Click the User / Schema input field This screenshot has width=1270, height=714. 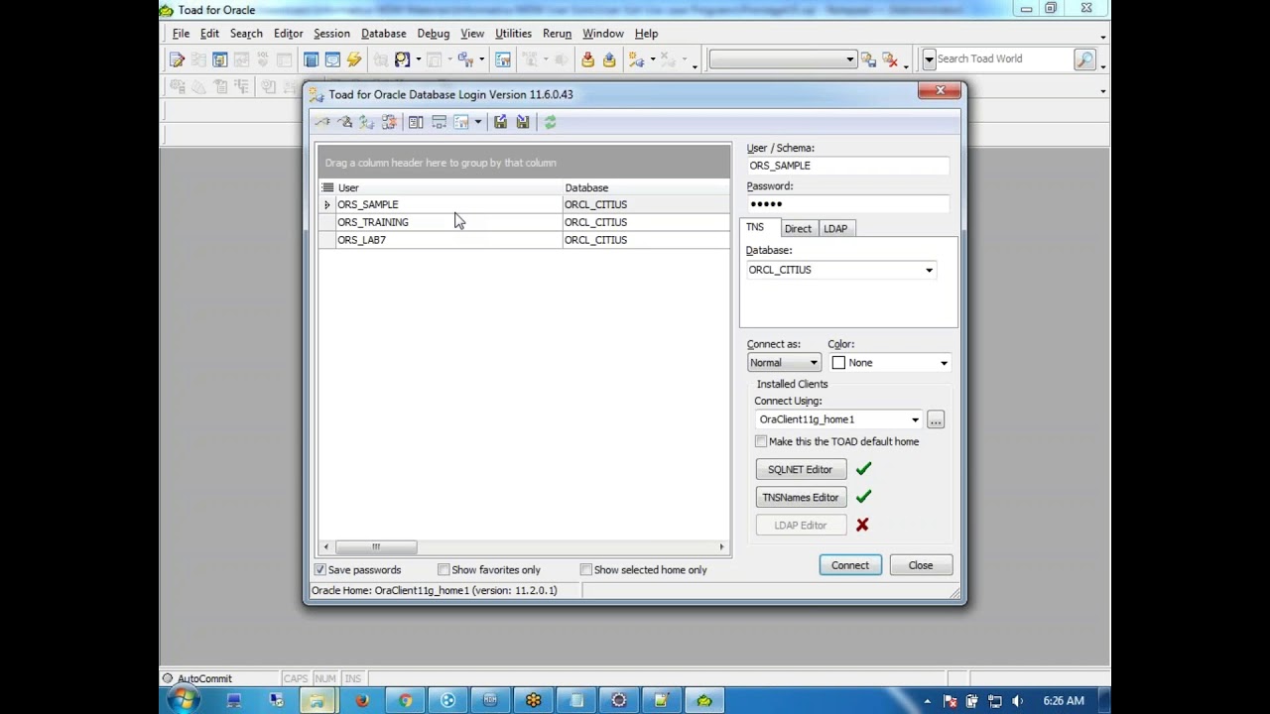[x=848, y=166]
